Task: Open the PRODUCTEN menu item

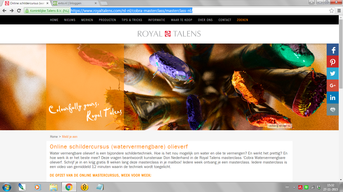Action: (107, 20)
